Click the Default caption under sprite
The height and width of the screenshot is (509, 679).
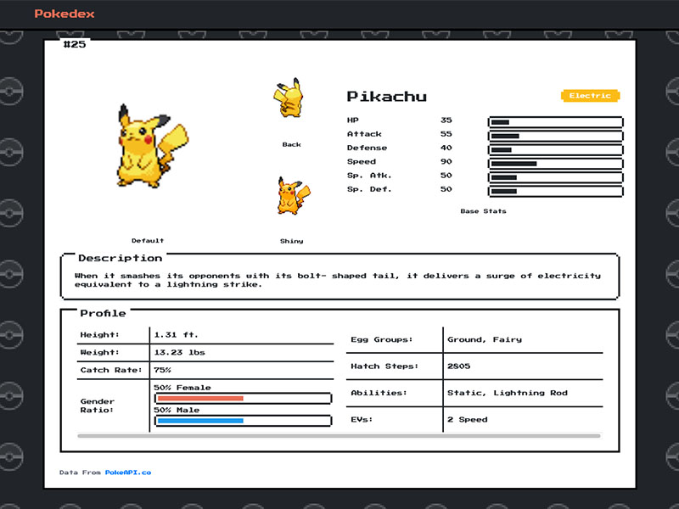coord(148,241)
